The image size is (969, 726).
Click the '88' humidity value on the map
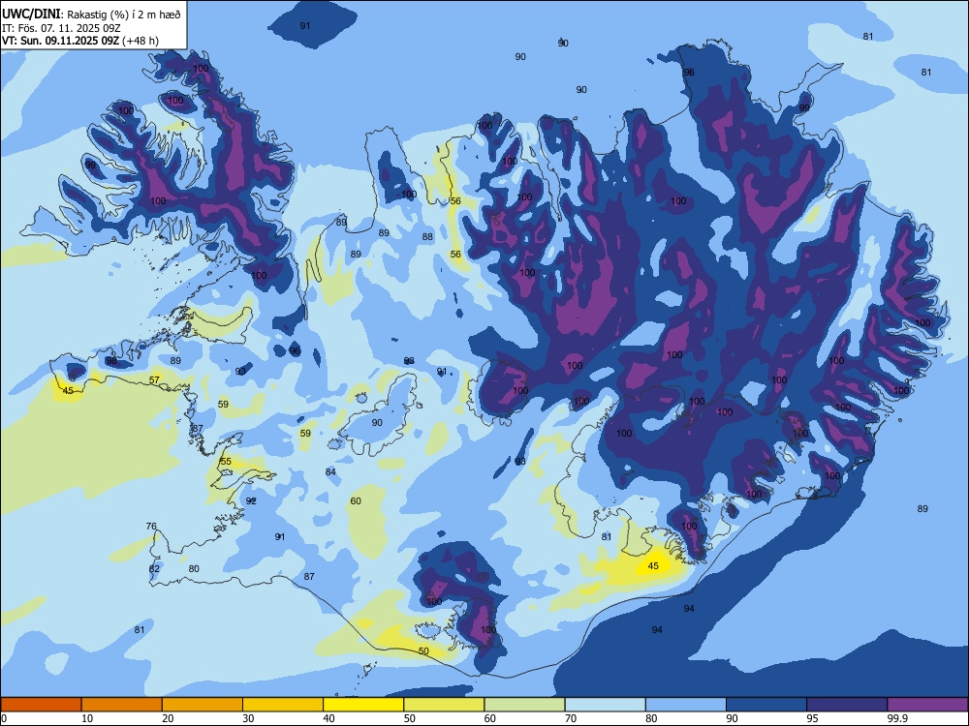[427, 236]
